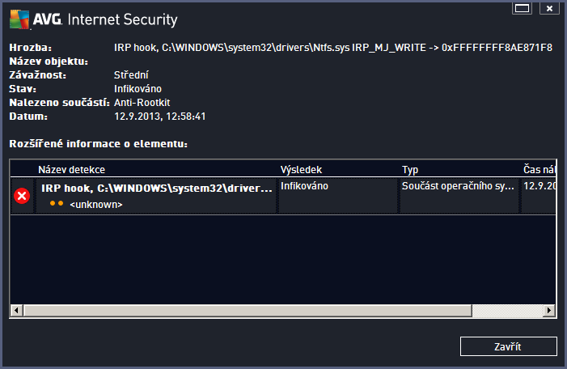Close the window with the title bar X
This screenshot has height=369, width=567.
[549, 9]
